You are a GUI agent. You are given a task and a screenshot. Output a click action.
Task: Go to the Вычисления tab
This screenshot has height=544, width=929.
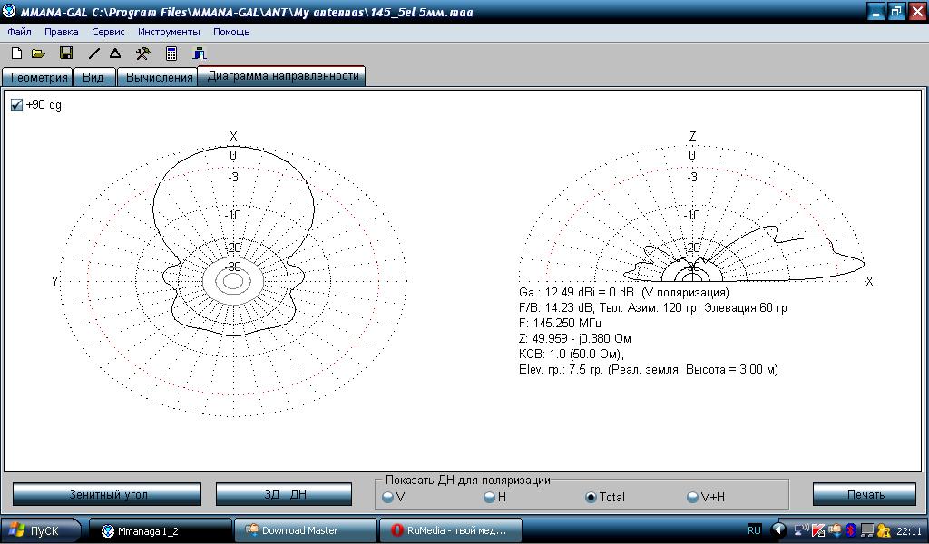point(160,77)
